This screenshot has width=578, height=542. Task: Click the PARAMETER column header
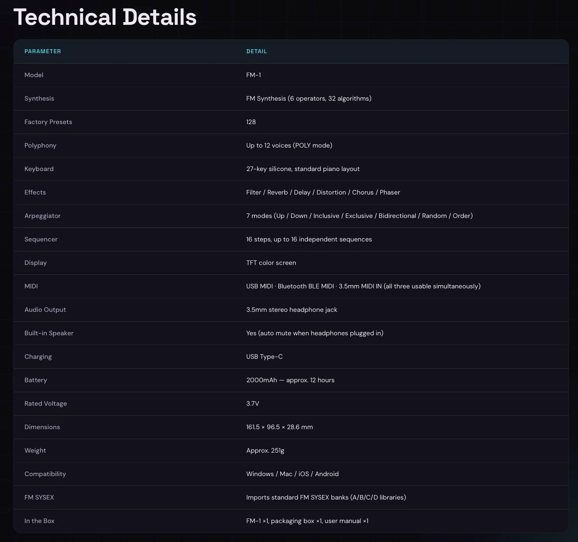(x=42, y=52)
